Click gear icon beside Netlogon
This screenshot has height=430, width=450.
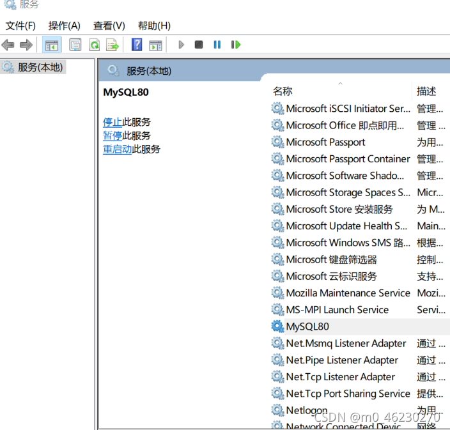click(277, 410)
